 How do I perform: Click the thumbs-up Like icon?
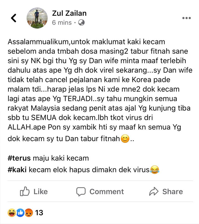[x=25, y=191]
